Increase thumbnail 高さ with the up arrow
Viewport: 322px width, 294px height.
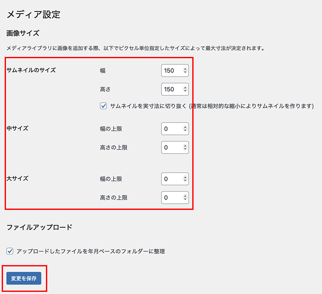click(185, 88)
